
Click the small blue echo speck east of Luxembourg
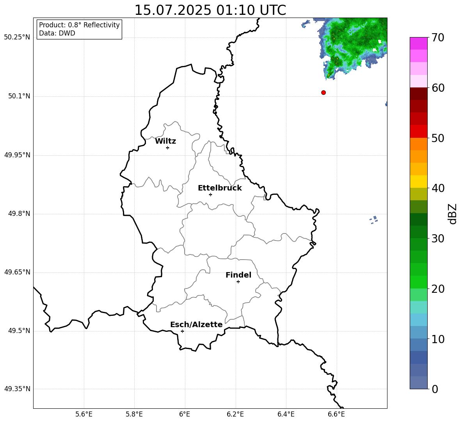point(374,219)
